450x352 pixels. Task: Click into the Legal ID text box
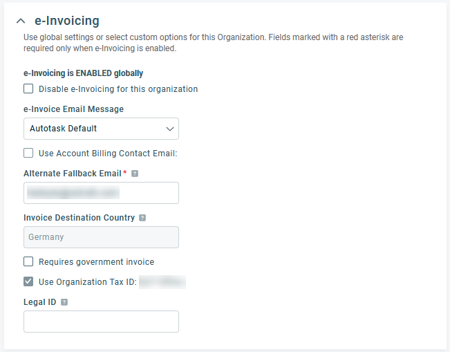point(101,322)
